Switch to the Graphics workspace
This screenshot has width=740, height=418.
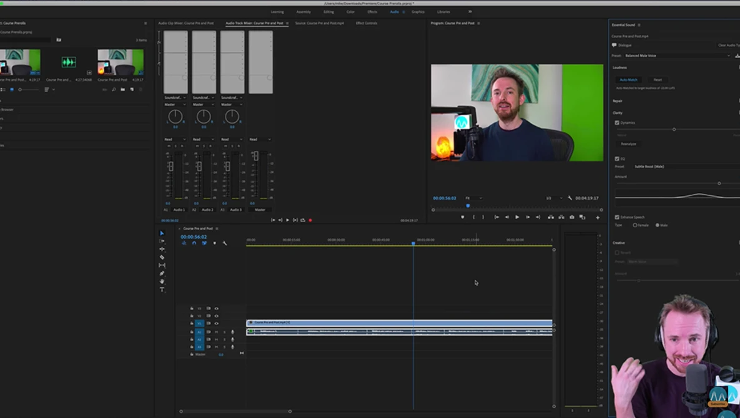point(418,12)
